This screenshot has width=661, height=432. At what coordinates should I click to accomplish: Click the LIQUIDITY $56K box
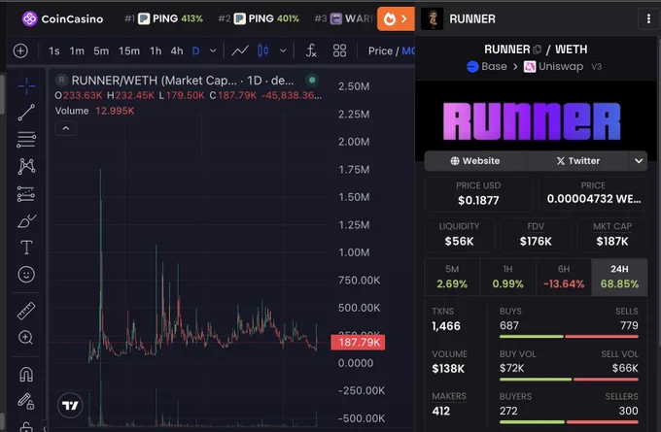tap(459, 235)
